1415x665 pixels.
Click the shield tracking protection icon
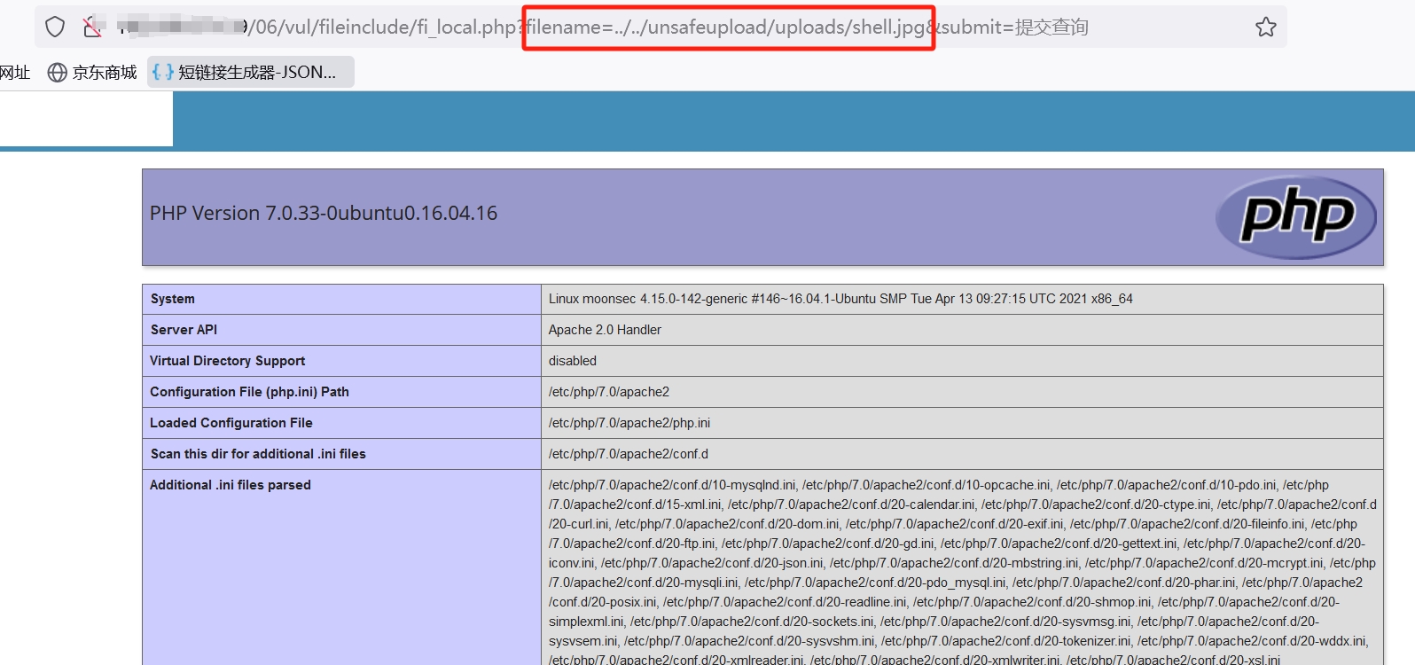click(55, 27)
